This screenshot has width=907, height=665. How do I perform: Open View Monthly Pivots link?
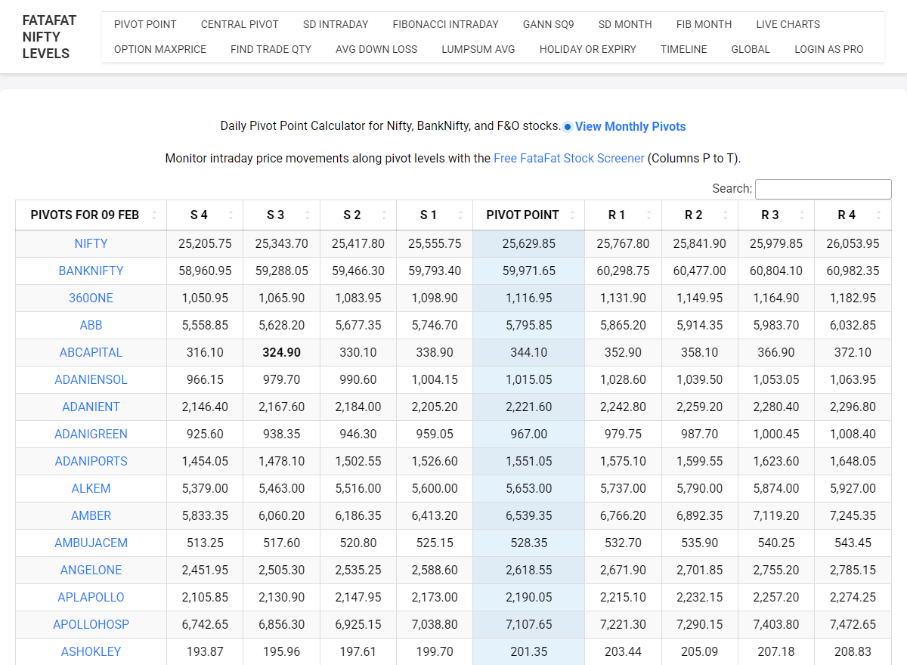630,127
